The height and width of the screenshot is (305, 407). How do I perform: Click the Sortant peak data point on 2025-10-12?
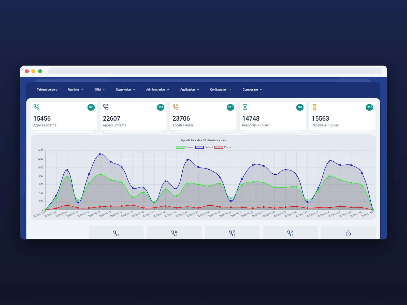[x=100, y=154]
